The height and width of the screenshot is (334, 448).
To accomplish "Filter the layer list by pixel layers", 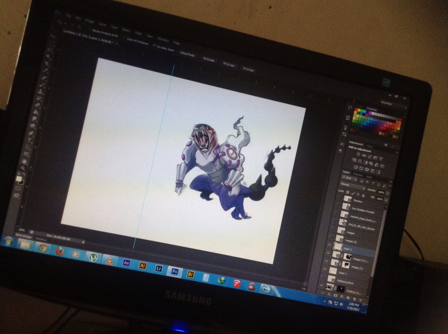I will click(x=362, y=181).
